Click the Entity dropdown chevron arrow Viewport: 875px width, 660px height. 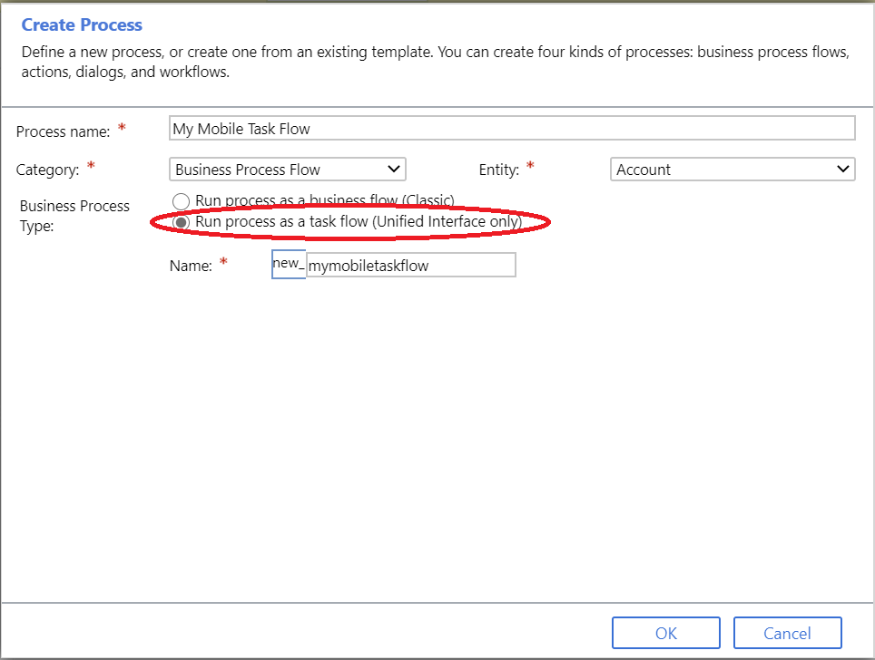tap(842, 169)
